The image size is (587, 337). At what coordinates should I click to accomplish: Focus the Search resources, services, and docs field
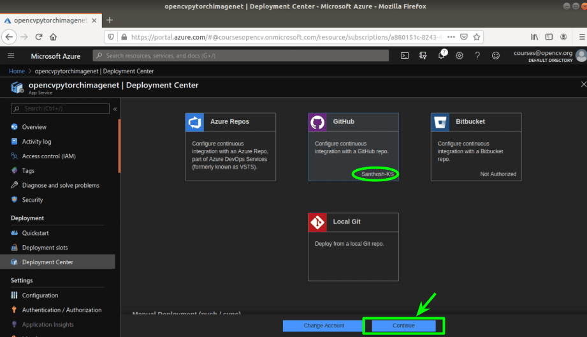pyautogui.click(x=241, y=56)
